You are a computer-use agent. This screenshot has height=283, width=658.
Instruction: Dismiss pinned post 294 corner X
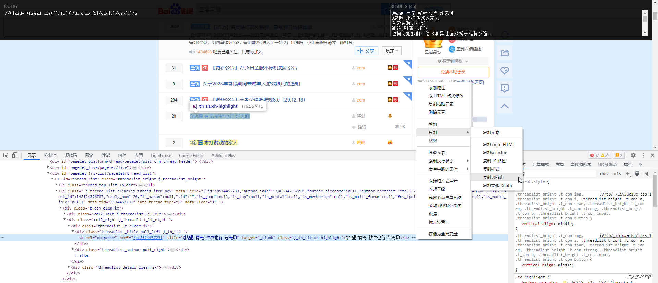409,95
